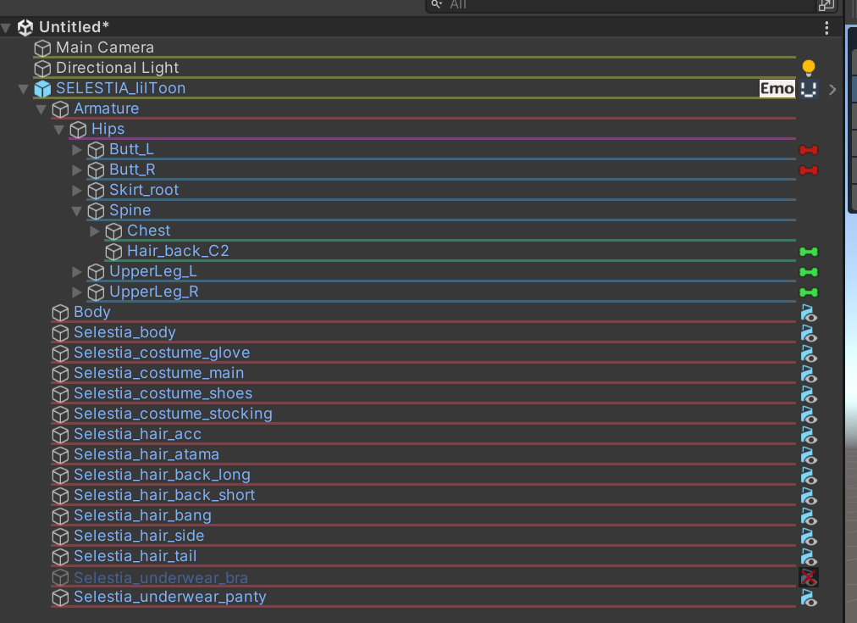Screen dimensions: 857x623
Task: Toggle renderer visibility for Selestia_hair_atama
Action: (x=809, y=455)
